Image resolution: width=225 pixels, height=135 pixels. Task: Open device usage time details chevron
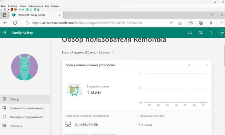[x=207, y=65]
